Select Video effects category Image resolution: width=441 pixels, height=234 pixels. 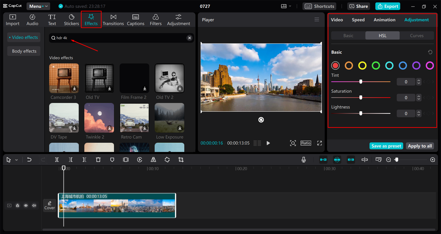[24, 37]
